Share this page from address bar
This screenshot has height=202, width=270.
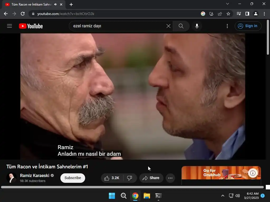point(220,14)
